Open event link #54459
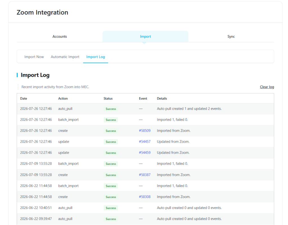Image resolution: width=288 pixels, height=225 pixels. (145, 153)
